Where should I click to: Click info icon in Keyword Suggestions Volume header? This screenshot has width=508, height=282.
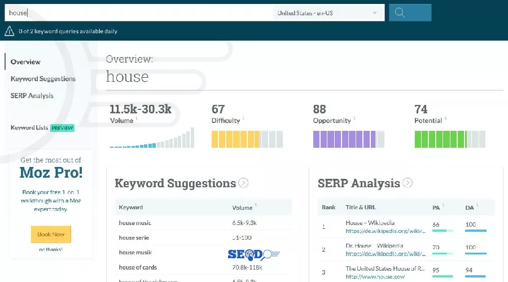tap(256, 205)
